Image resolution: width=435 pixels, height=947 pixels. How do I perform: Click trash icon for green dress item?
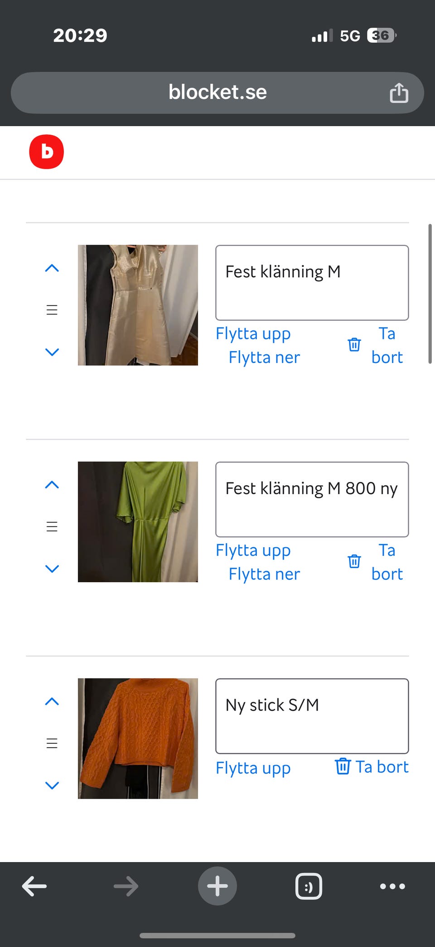(354, 561)
